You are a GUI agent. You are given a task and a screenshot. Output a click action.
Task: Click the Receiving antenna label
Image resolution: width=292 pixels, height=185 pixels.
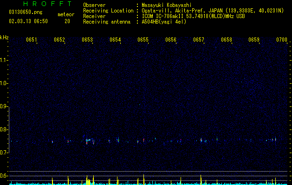coord(107,22)
